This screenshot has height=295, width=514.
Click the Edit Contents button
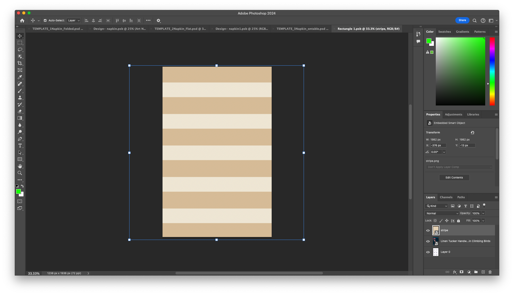point(454,177)
